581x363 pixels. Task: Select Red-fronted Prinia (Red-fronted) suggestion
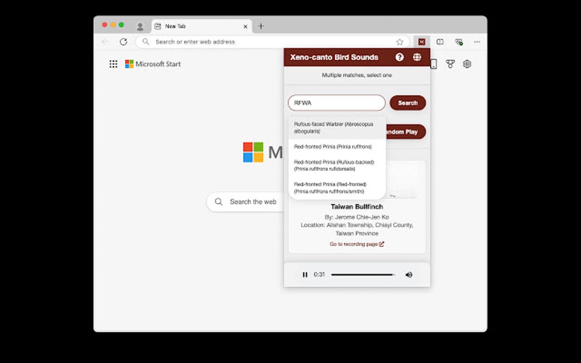click(337, 188)
